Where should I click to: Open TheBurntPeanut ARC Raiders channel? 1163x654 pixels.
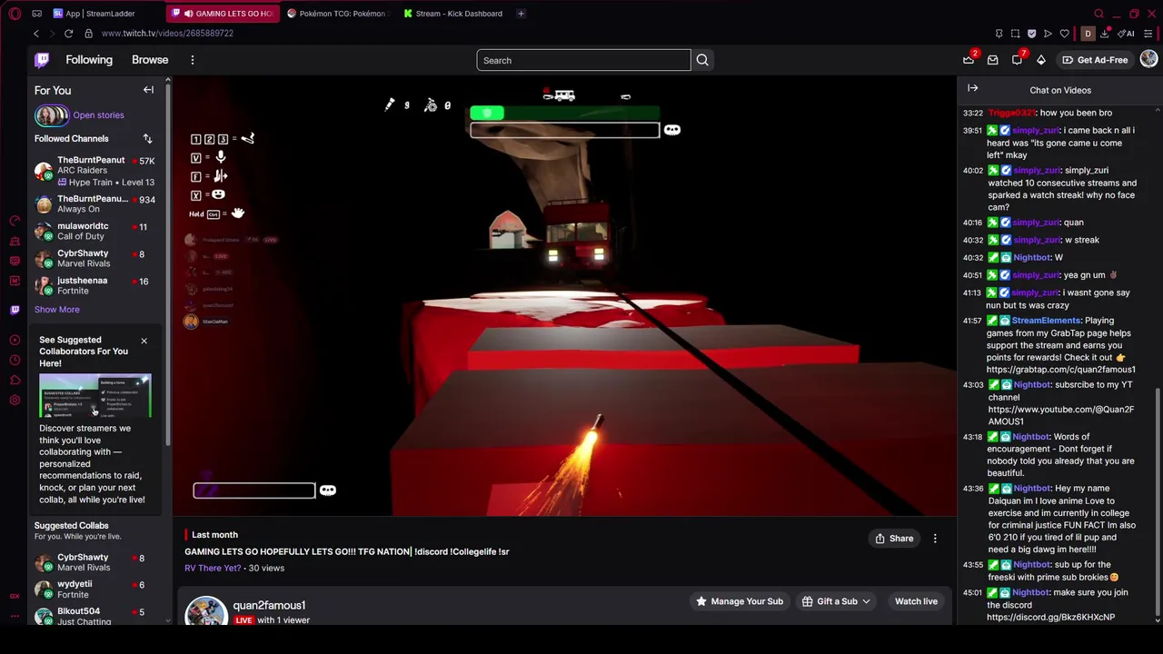[95, 171]
